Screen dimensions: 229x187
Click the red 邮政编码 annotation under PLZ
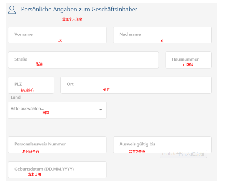pos(27,90)
